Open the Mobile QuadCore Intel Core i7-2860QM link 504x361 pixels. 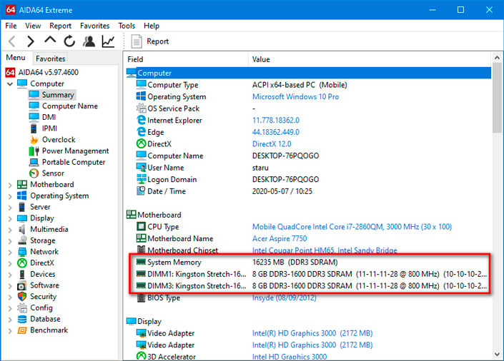click(x=352, y=227)
